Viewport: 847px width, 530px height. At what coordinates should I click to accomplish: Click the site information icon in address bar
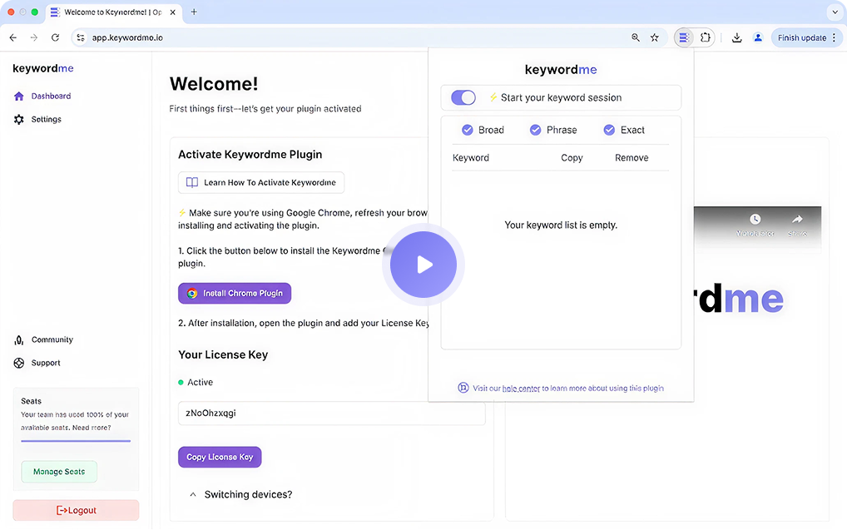tap(81, 37)
